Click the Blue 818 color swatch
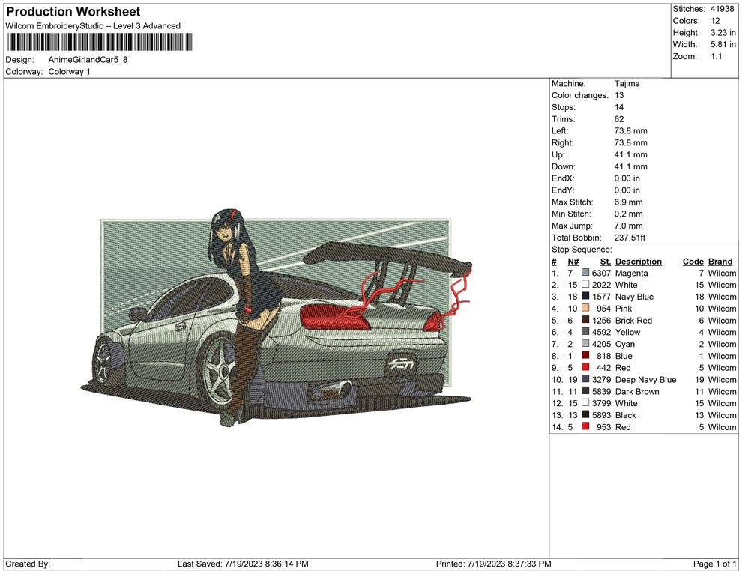 click(585, 355)
